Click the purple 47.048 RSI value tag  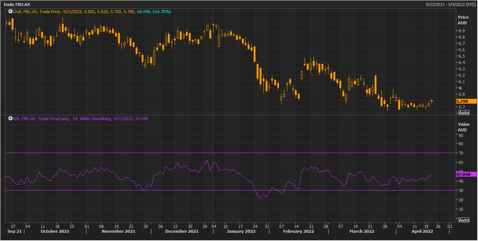466,174
